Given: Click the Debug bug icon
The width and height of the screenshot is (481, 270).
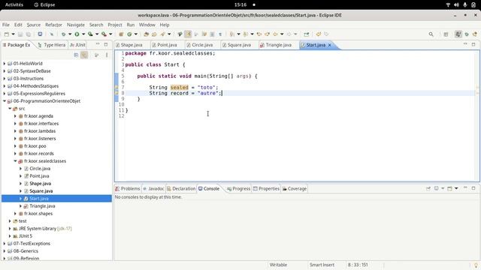Looking at the screenshot, I should [63, 34].
